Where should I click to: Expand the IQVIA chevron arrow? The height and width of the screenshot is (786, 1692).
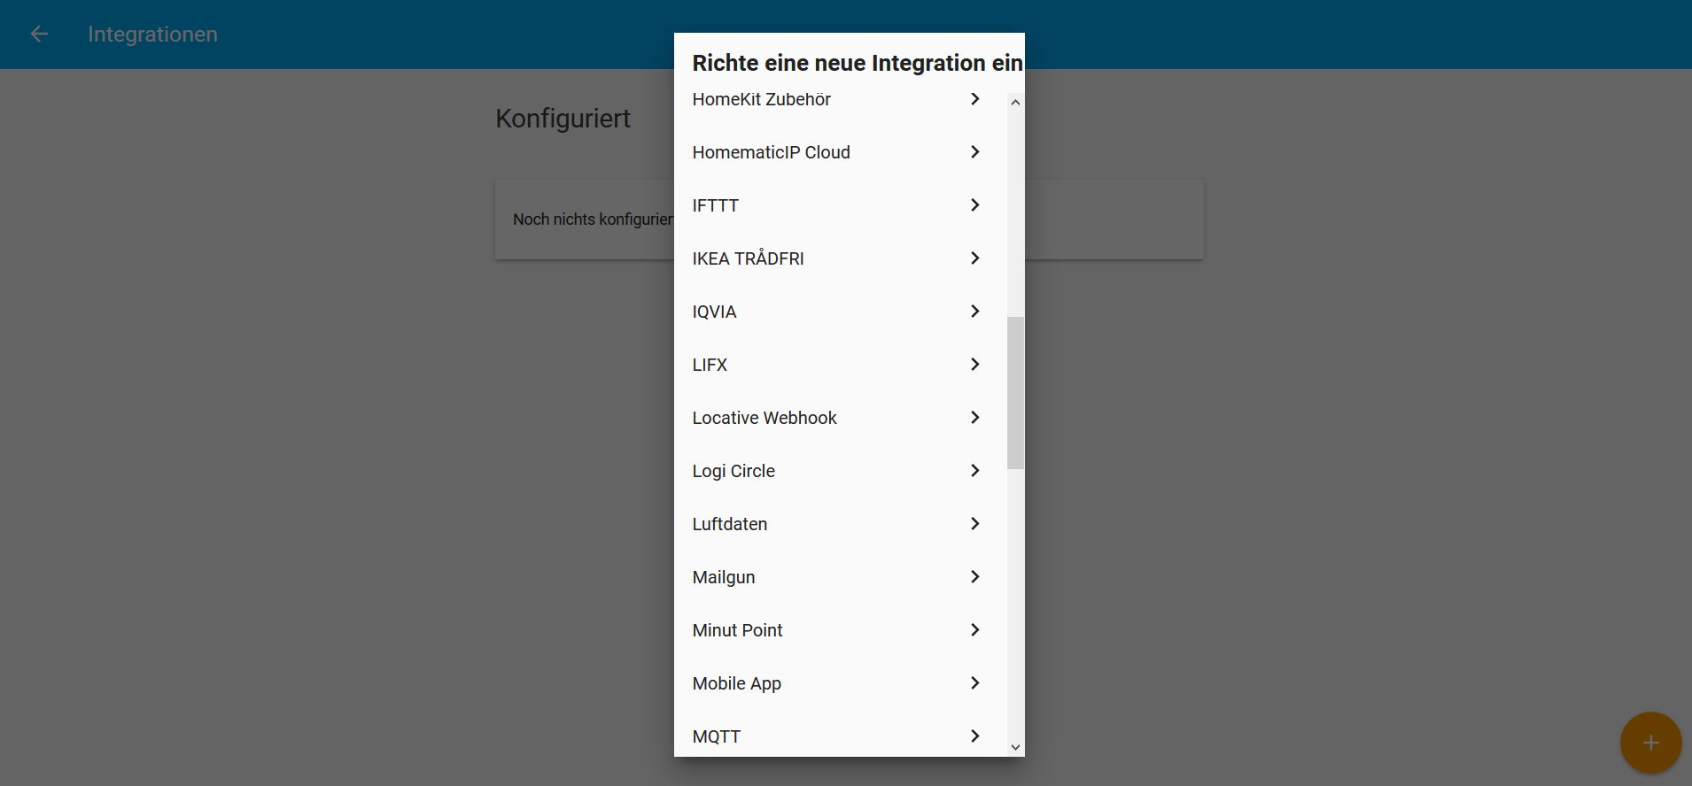974,312
